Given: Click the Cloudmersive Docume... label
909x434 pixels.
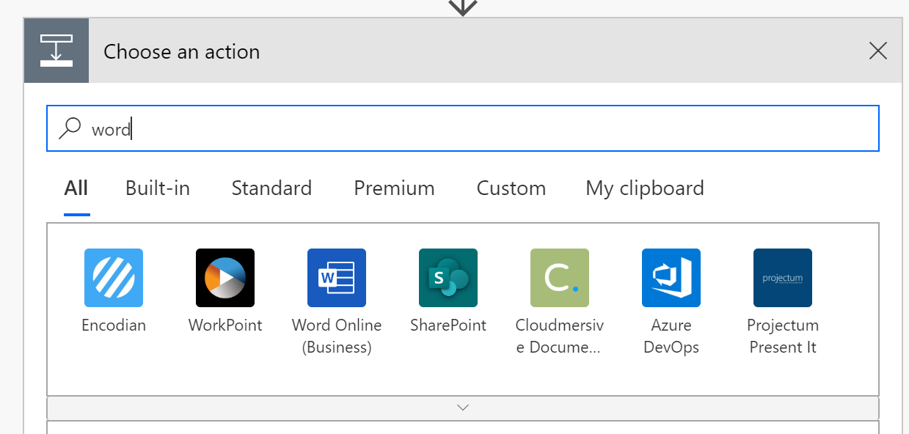Looking at the screenshot, I should [x=560, y=336].
